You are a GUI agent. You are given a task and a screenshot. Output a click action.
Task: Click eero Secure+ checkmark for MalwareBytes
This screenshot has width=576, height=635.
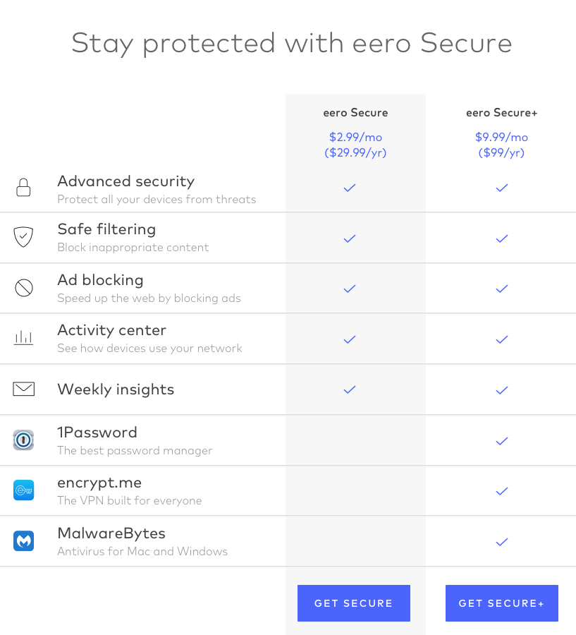tap(501, 542)
